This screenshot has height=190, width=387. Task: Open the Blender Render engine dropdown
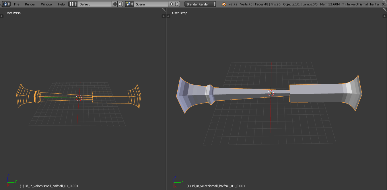[200, 4]
